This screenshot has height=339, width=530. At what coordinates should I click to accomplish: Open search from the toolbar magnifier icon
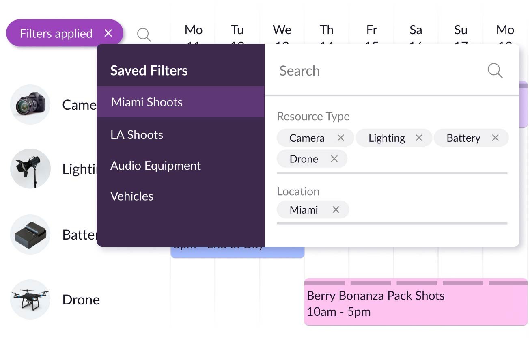144,35
